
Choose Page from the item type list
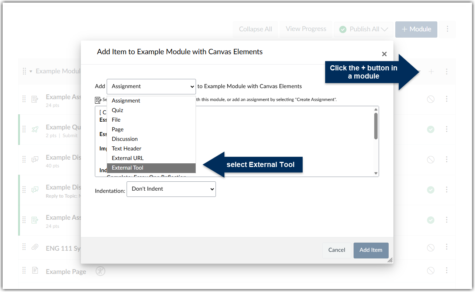click(151, 129)
